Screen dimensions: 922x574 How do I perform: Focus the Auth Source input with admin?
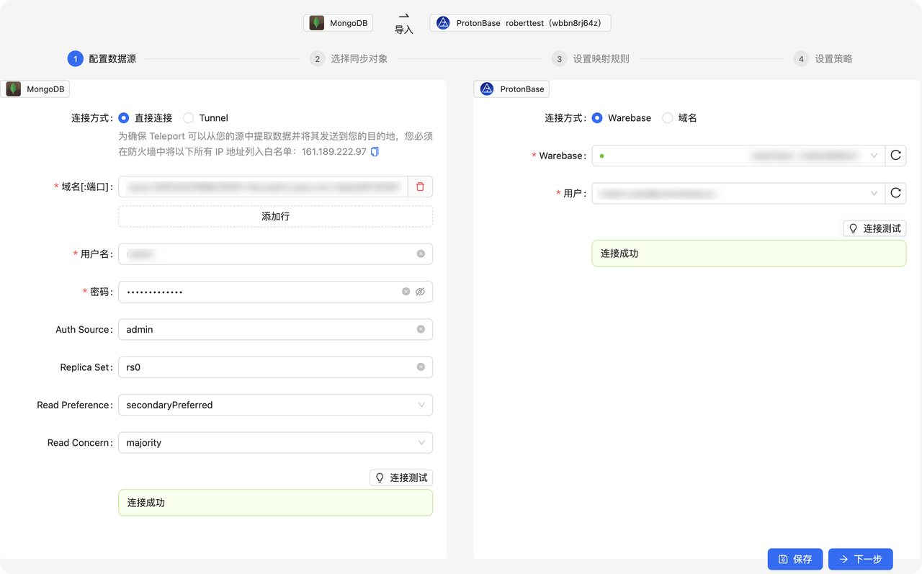275,329
